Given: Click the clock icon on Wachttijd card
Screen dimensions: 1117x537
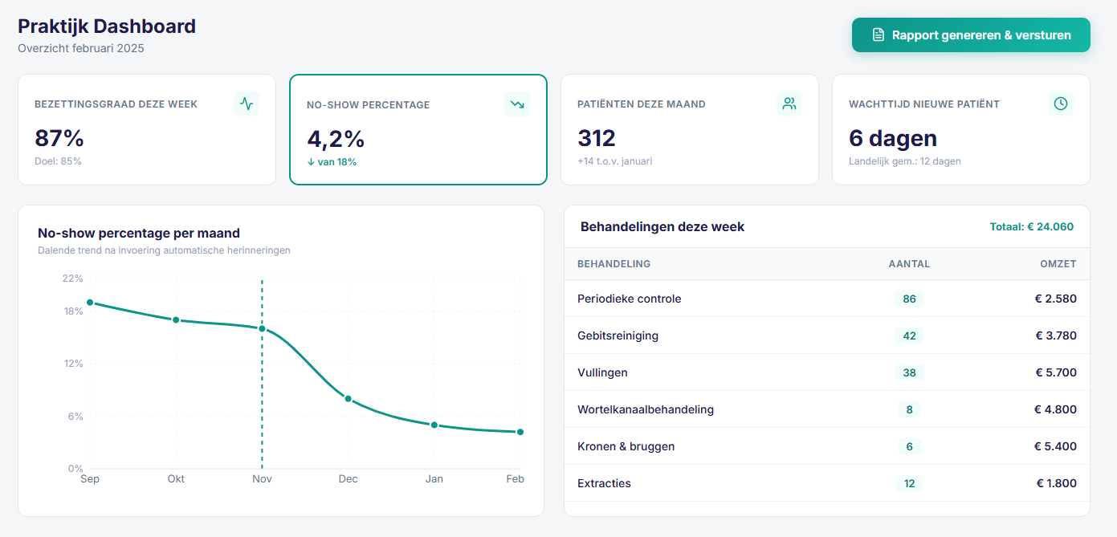Looking at the screenshot, I should click(1060, 104).
